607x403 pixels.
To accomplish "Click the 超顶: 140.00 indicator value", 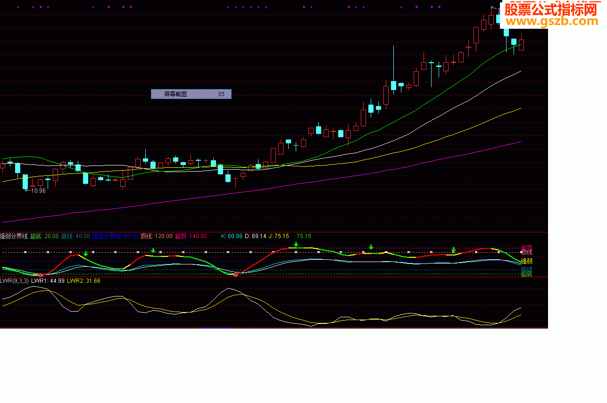I will 191,236.
